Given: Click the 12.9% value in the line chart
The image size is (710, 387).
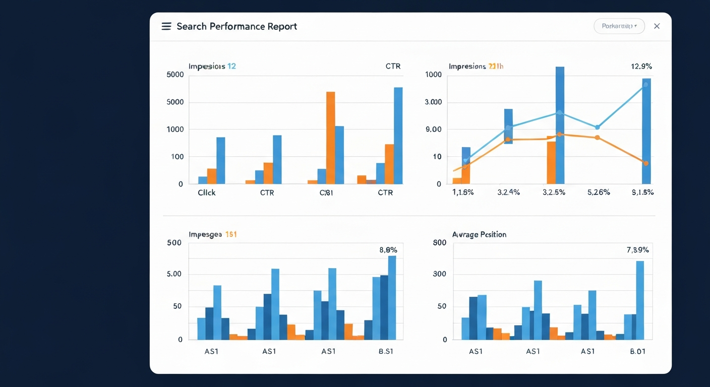Looking at the screenshot, I should (x=641, y=66).
